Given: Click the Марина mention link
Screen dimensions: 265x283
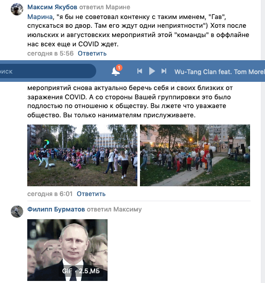Looking at the screenshot, I should (40, 17).
